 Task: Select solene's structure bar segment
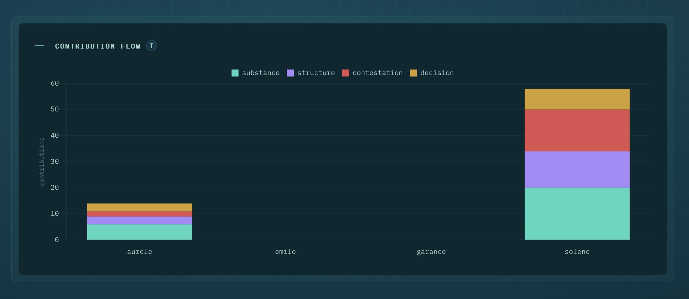577,169
